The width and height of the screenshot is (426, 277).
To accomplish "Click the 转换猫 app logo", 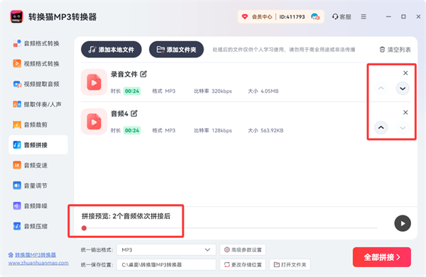I will [16, 17].
